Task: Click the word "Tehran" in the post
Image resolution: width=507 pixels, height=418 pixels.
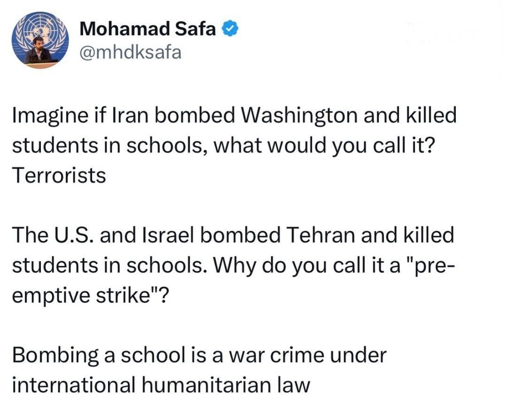Action: tap(322, 235)
